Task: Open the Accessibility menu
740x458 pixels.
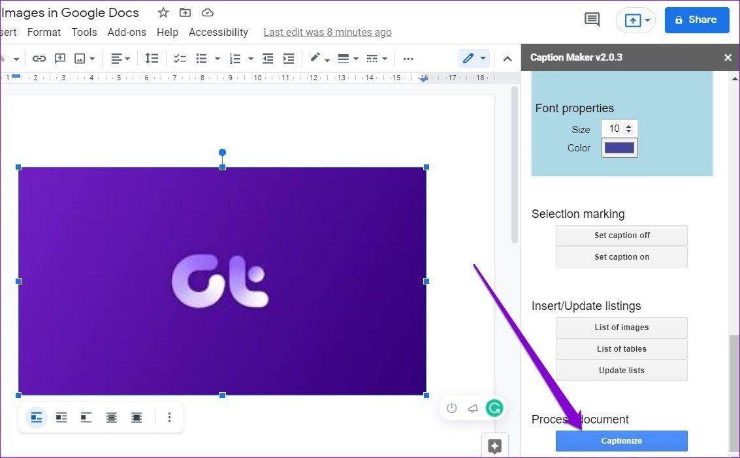Action: coord(218,32)
